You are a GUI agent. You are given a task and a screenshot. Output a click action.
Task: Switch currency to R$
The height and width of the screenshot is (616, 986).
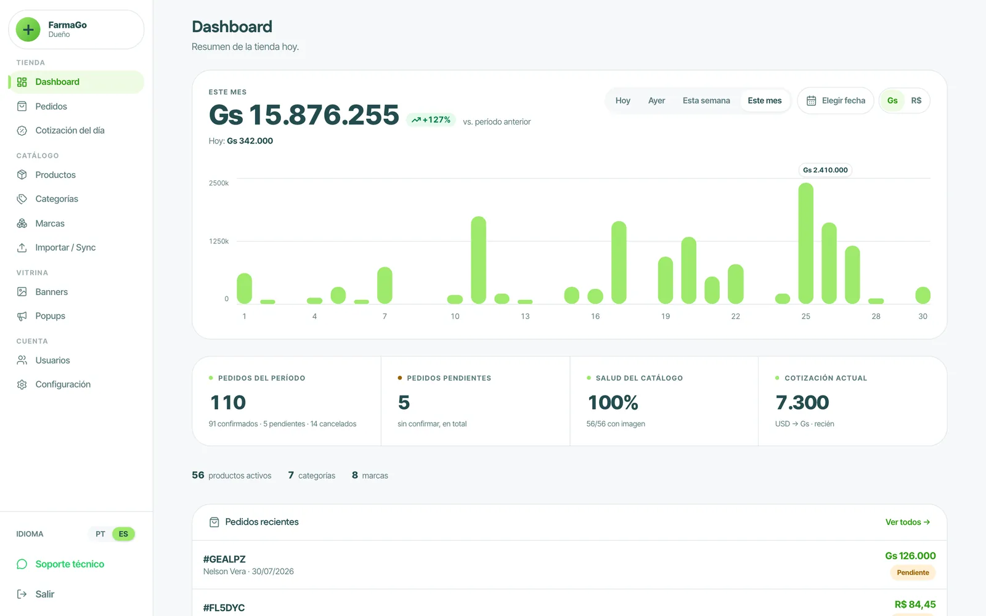tap(916, 100)
